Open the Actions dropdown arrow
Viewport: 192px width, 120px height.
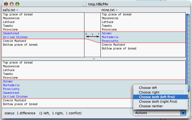(x=183, y=113)
